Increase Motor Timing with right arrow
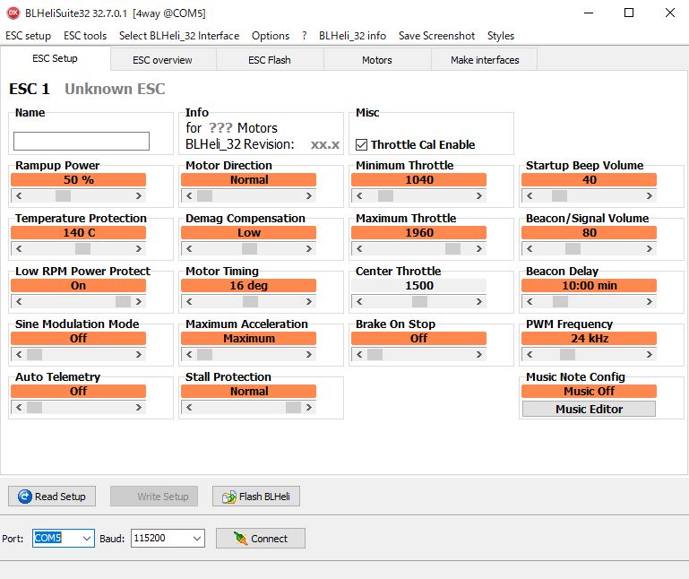Viewport: 689px width, 579px height. point(309,301)
